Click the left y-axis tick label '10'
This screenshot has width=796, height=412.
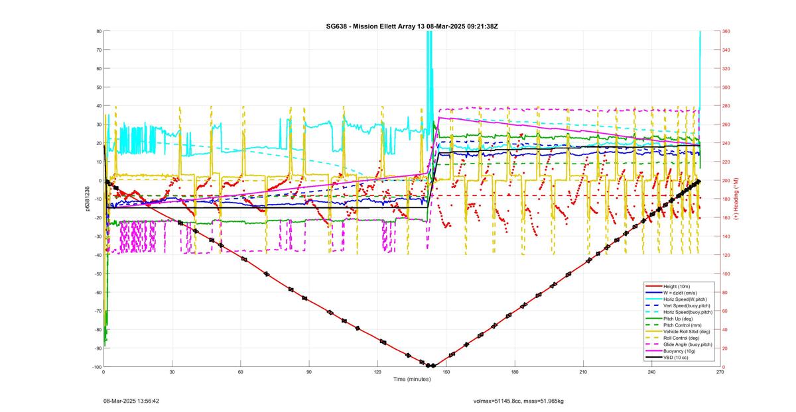tap(98, 162)
